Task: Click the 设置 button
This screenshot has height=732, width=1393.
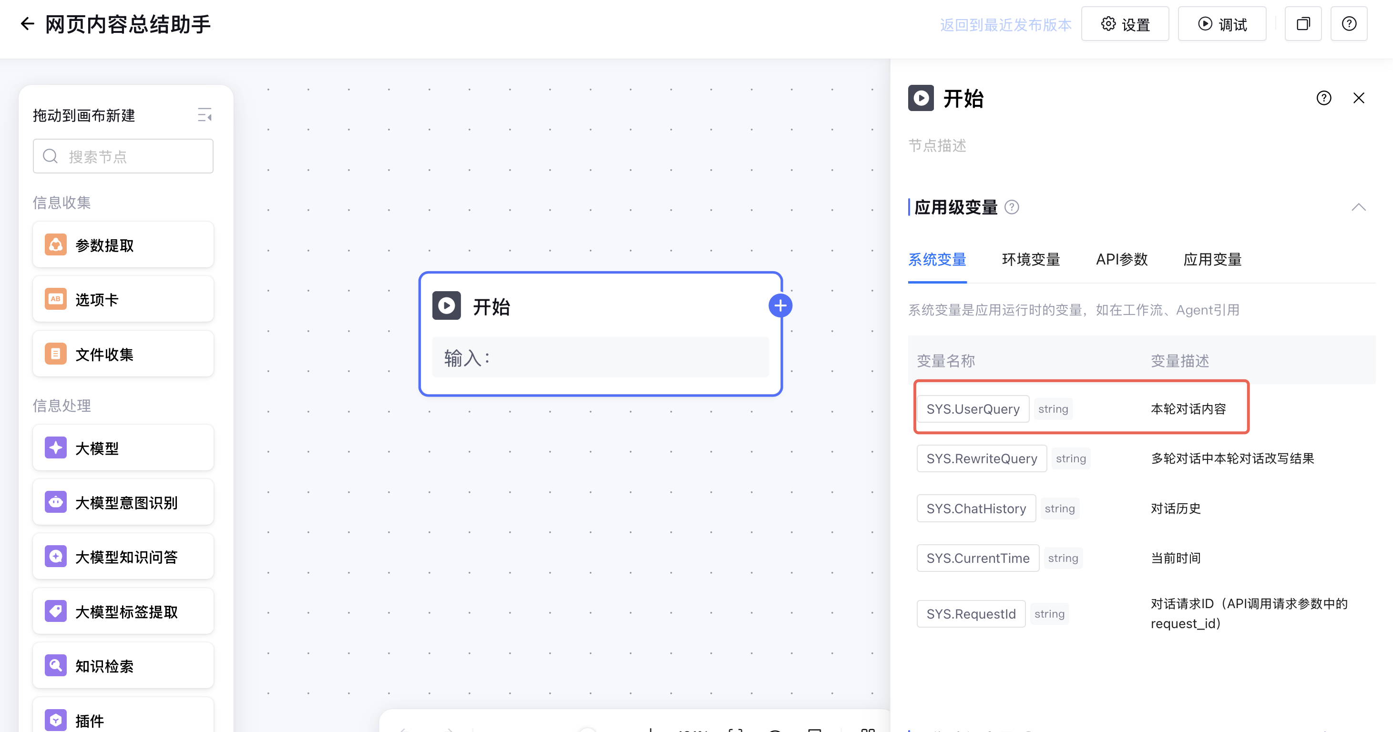Action: point(1125,24)
